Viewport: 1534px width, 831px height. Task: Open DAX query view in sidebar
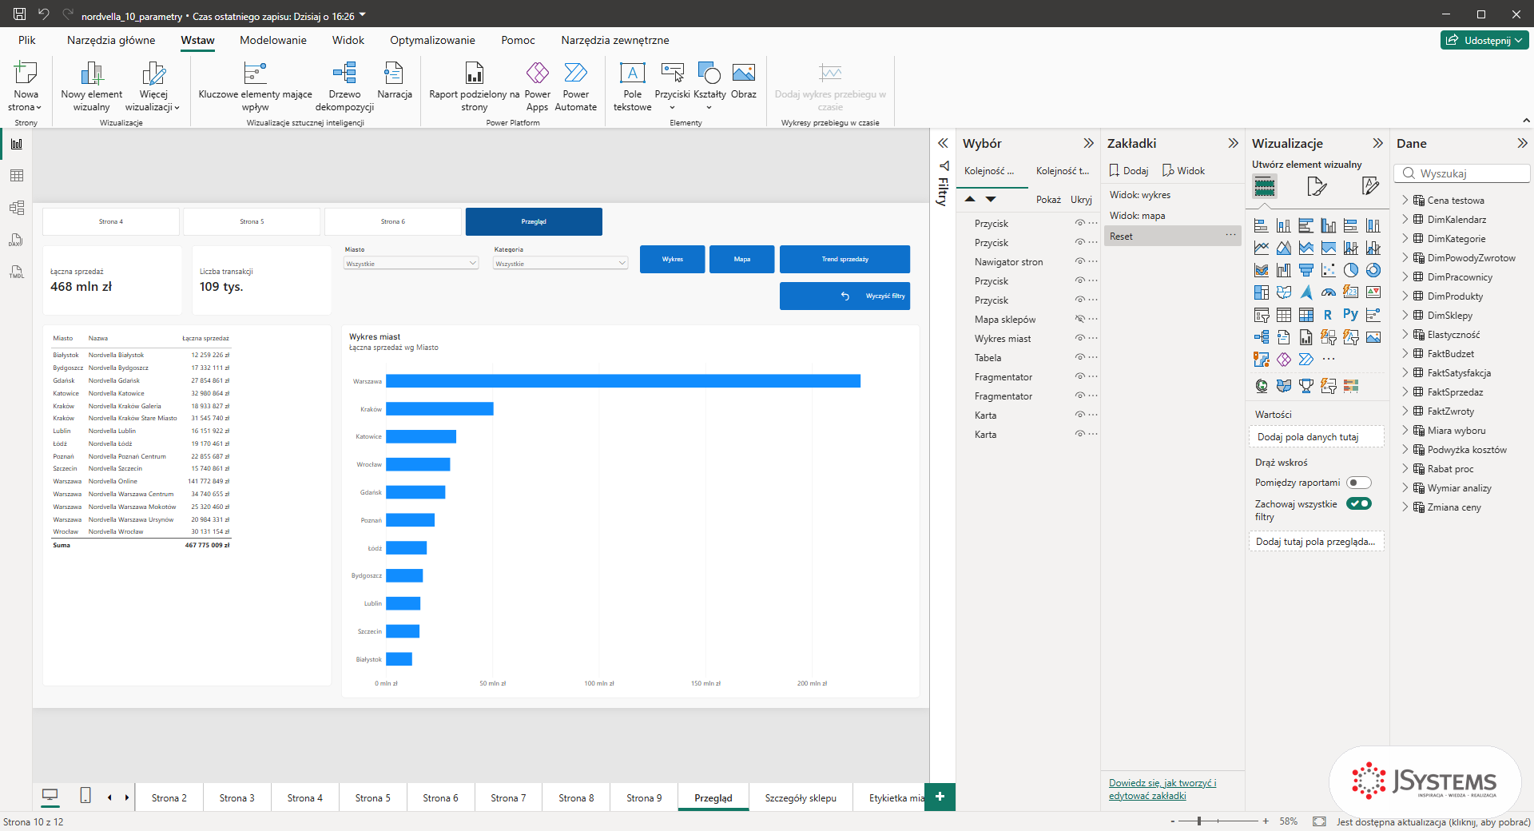tap(16, 240)
